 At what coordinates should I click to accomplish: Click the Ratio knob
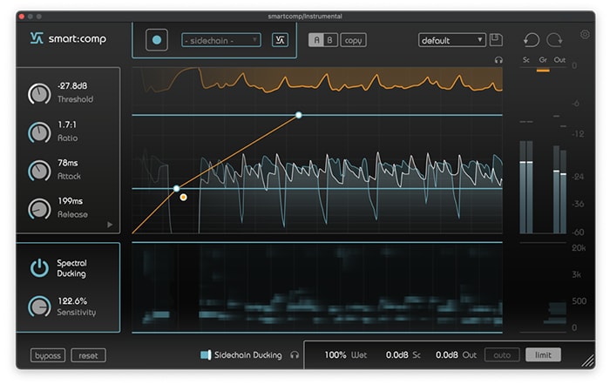(x=39, y=132)
